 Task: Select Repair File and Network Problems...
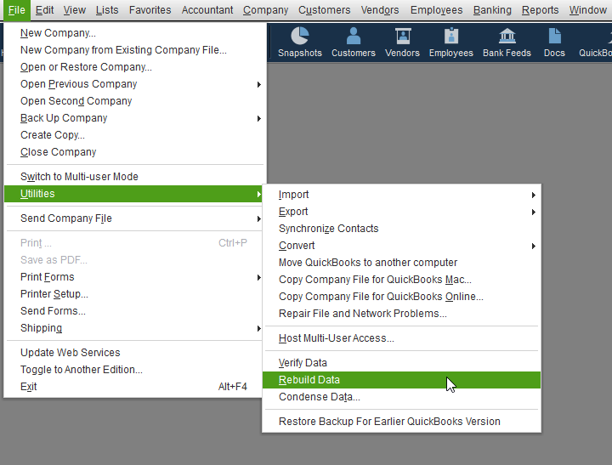point(401,314)
